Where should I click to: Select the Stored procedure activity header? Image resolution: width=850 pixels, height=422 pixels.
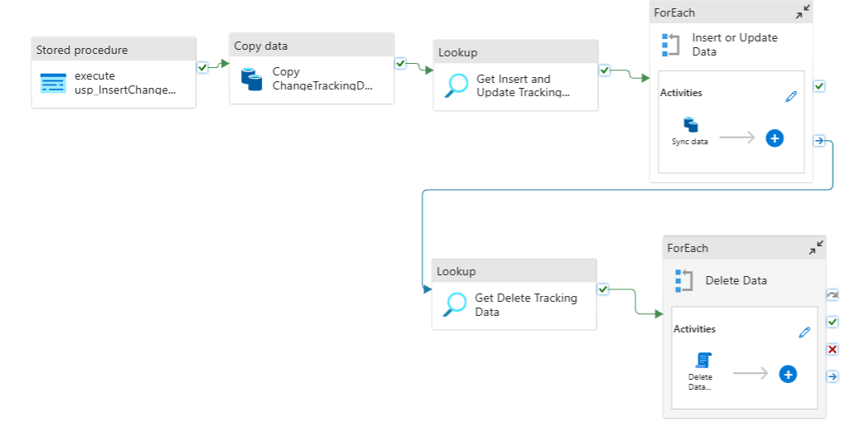(x=113, y=50)
